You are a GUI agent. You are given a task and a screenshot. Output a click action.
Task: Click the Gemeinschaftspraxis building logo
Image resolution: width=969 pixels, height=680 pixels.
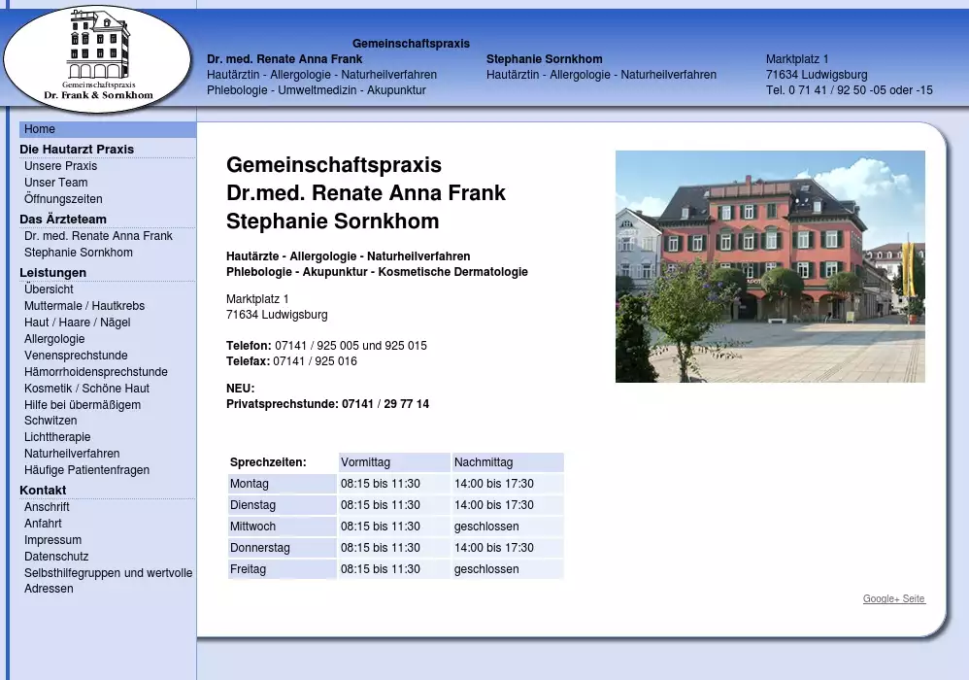(x=97, y=56)
